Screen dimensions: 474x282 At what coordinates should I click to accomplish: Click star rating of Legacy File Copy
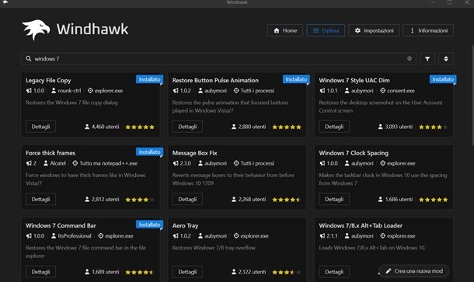pos(140,127)
